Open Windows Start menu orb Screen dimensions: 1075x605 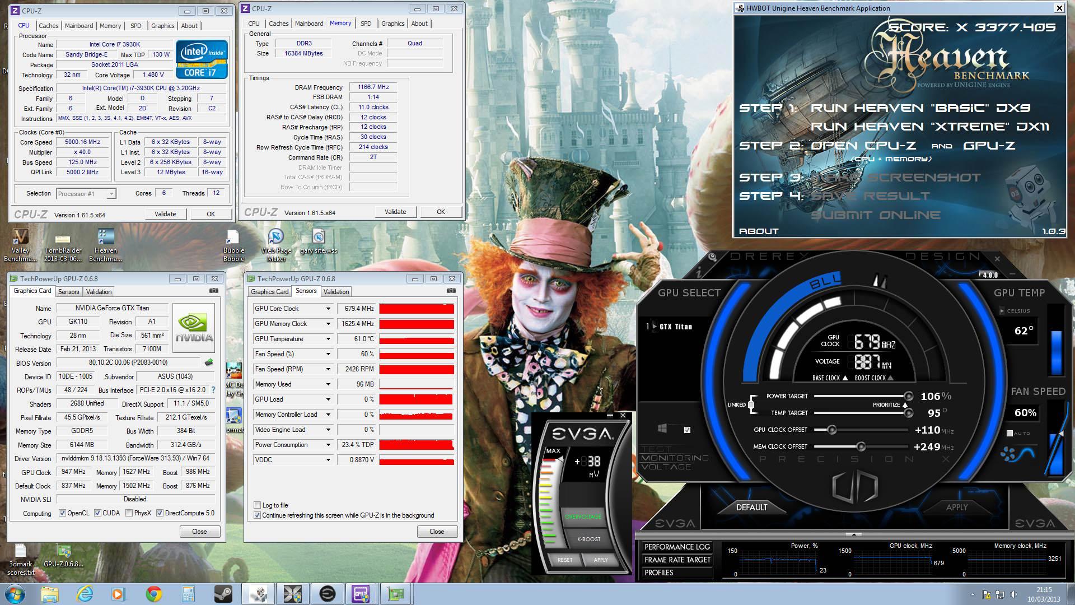[x=15, y=594]
